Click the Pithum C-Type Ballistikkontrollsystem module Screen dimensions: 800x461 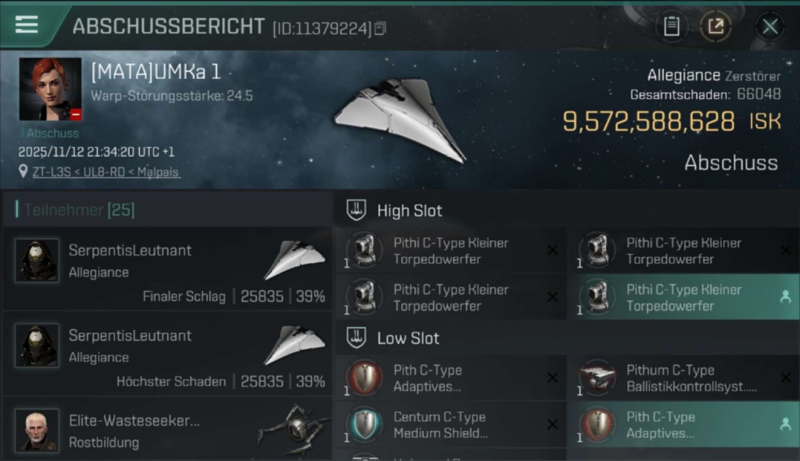click(x=683, y=378)
